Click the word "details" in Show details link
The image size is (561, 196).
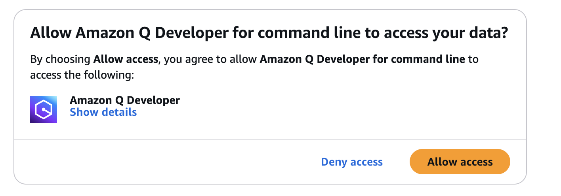[119, 112]
